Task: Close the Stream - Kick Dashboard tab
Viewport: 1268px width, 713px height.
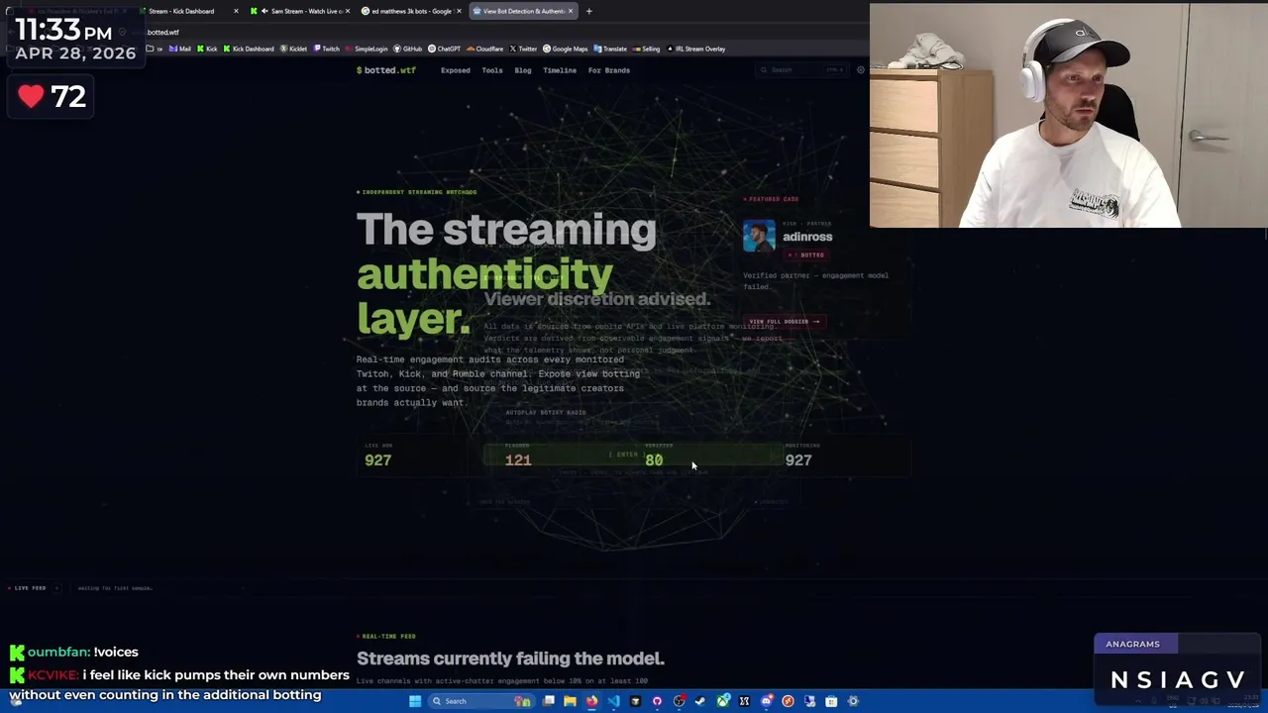Action: [x=236, y=11]
